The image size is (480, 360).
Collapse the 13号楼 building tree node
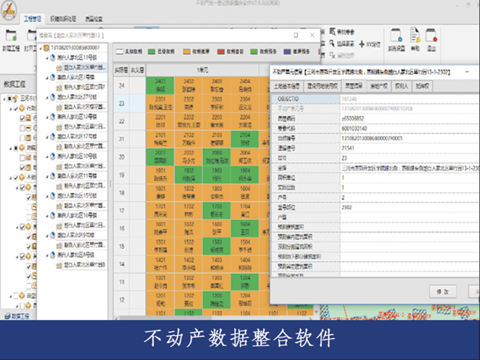[47, 57]
